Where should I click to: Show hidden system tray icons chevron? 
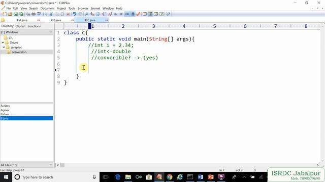244,177
